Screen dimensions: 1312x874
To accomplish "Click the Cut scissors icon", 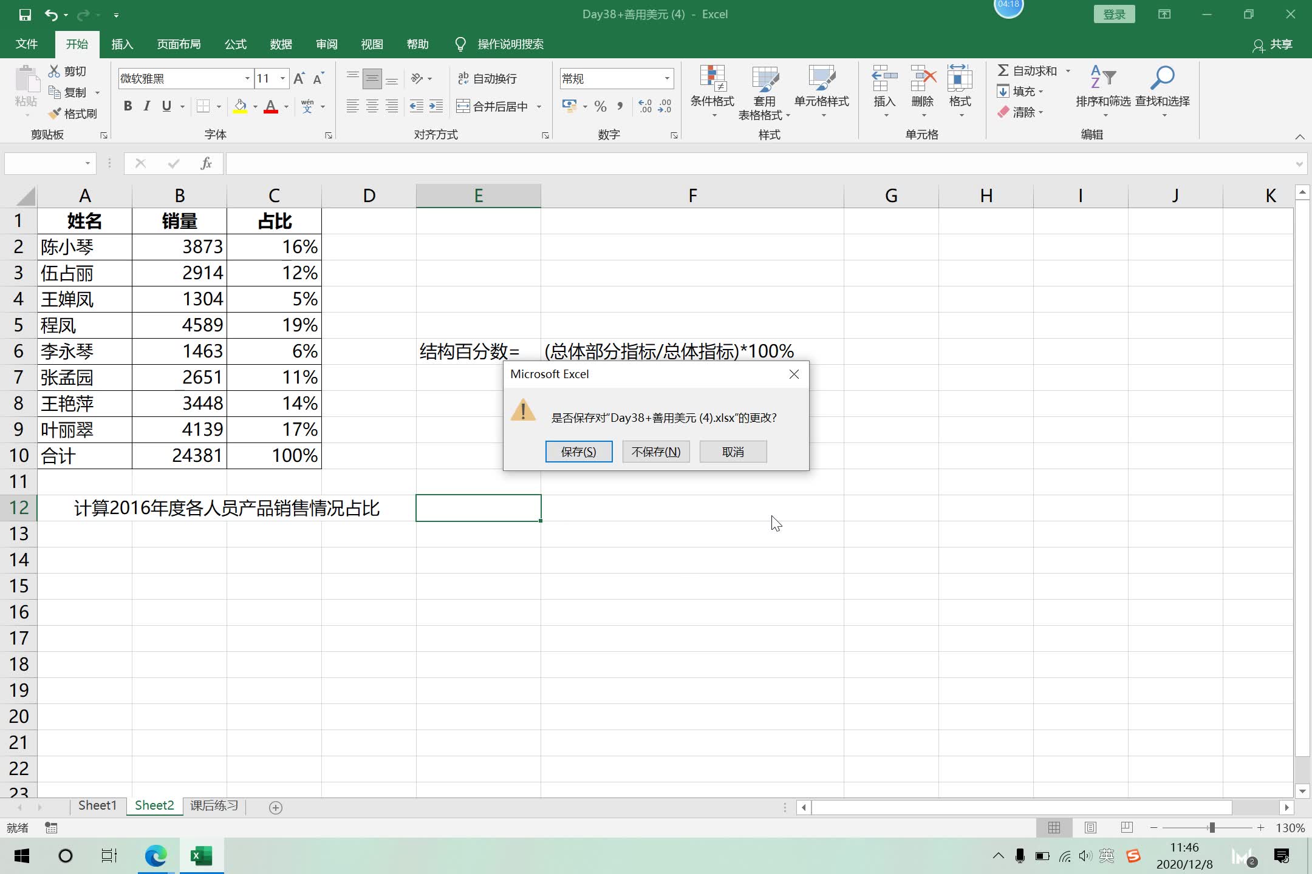I will 55,71.
